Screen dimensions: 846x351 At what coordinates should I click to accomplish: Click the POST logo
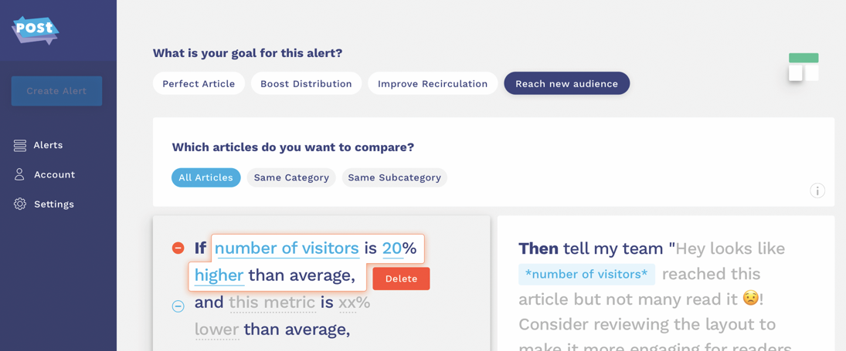(x=35, y=29)
